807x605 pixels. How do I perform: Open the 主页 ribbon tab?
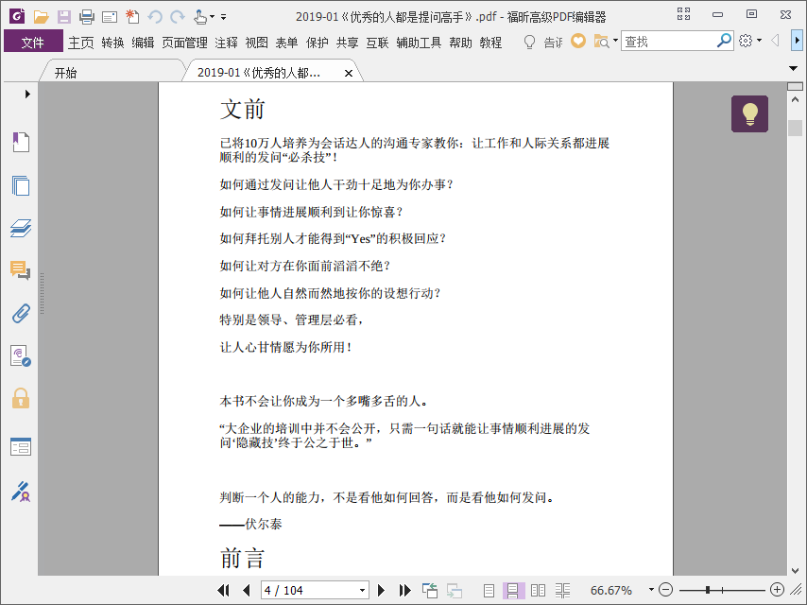click(x=81, y=43)
